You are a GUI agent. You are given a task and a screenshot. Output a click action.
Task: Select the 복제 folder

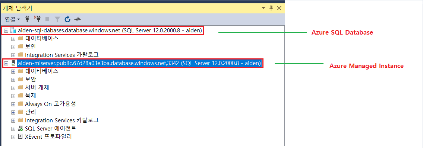(x=30, y=96)
